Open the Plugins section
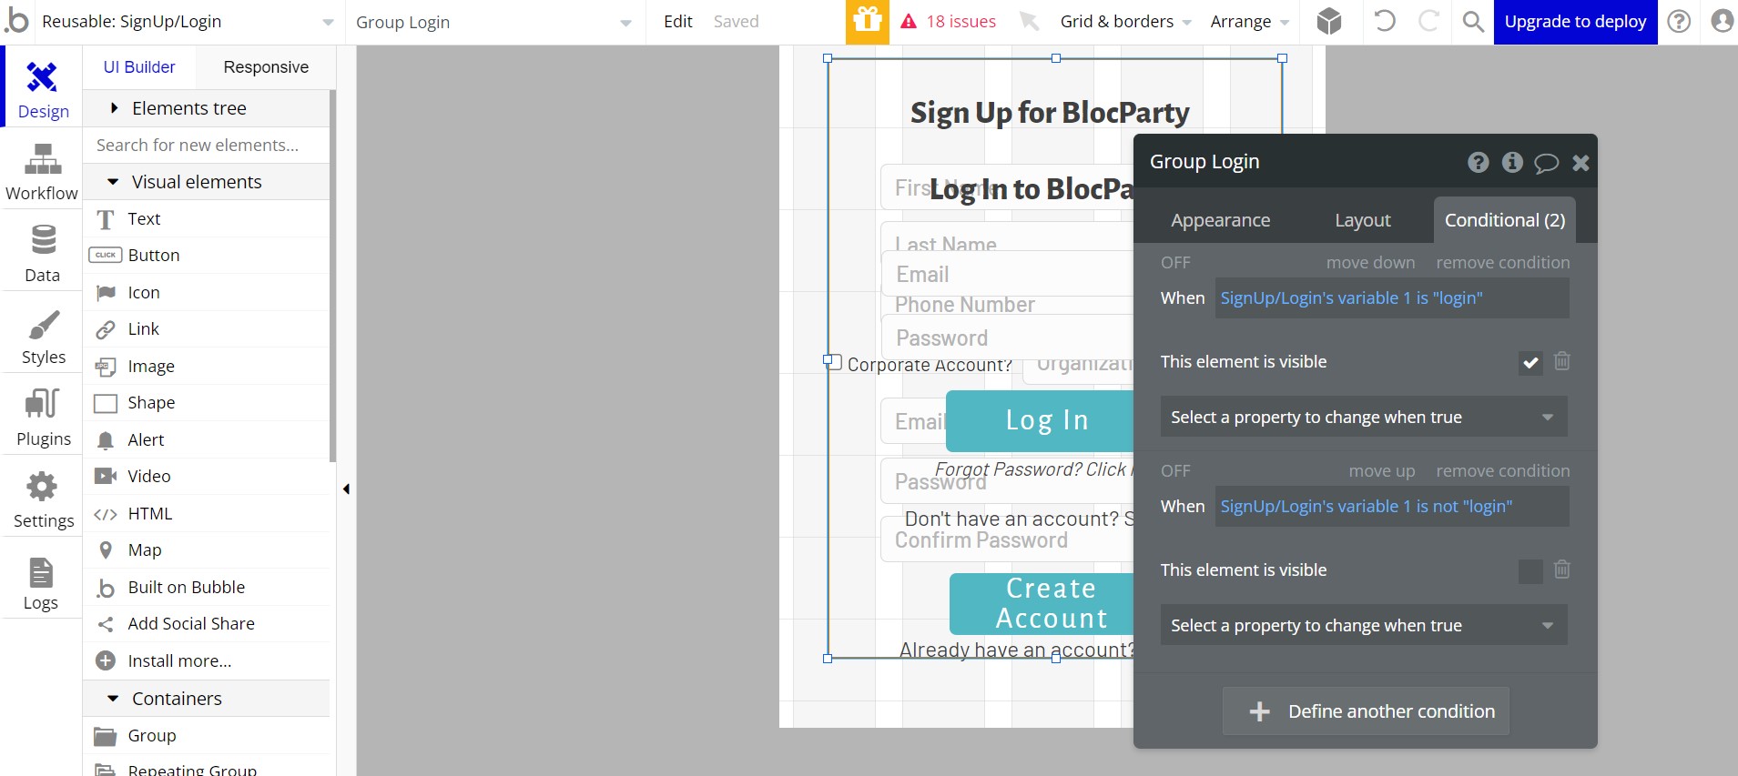Image resolution: width=1738 pixels, height=776 pixels. click(42, 416)
